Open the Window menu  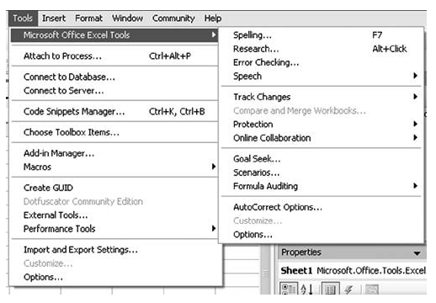click(x=127, y=19)
